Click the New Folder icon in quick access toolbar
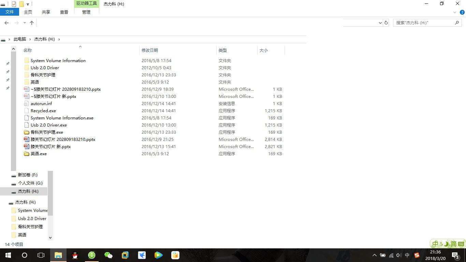Image resolution: width=466 pixels, height=262 pixels. point(21,4)
